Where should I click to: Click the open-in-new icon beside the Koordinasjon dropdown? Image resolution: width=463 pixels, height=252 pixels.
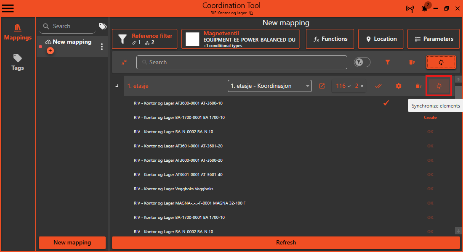coord(322,86)
